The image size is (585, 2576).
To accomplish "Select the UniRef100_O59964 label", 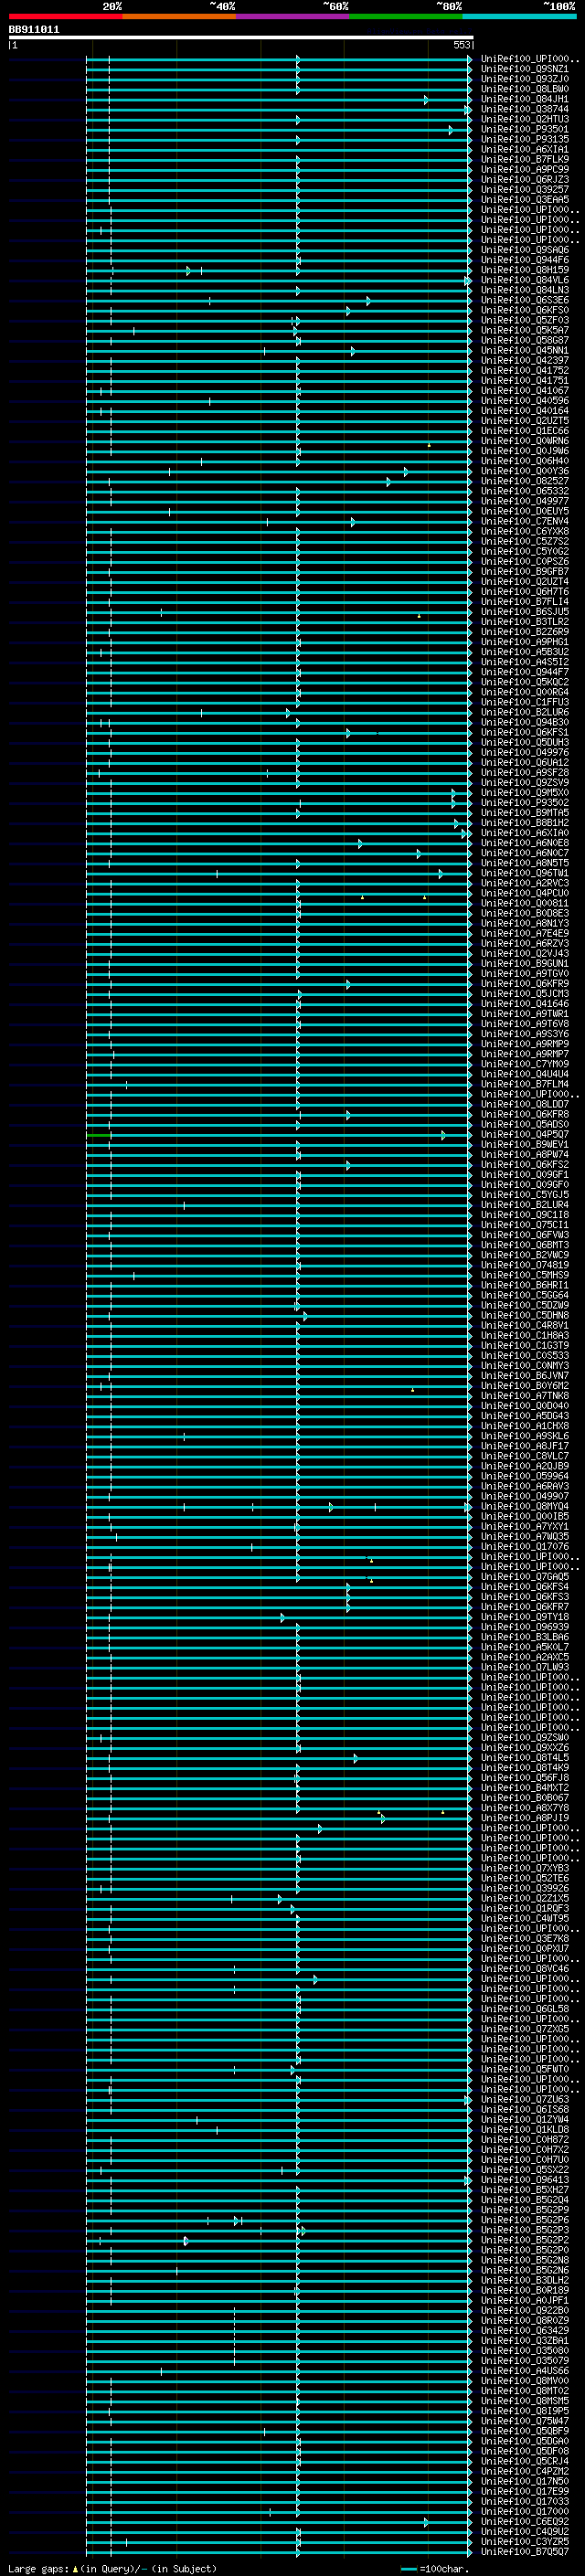I will click(x=525, y=1476).
